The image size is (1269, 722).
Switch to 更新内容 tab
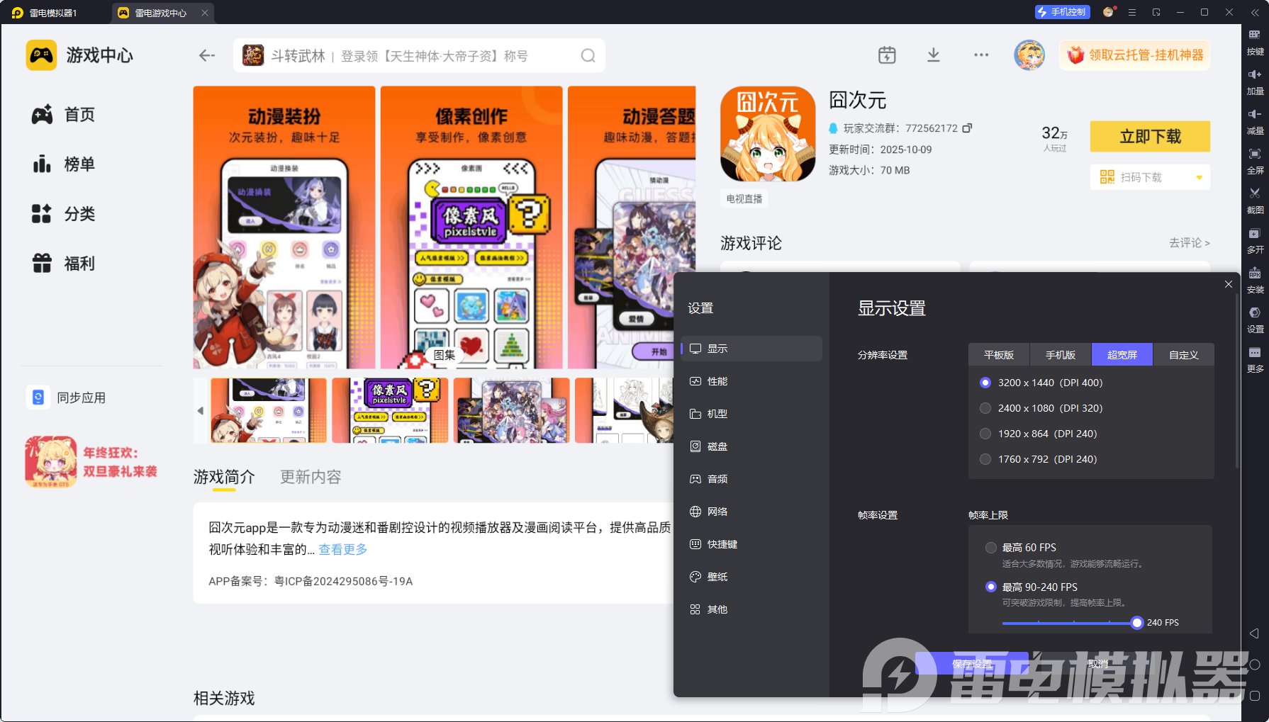click(x=311, y=477)
